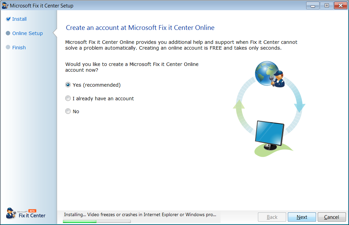Click the computer monitor illustration

269,135
